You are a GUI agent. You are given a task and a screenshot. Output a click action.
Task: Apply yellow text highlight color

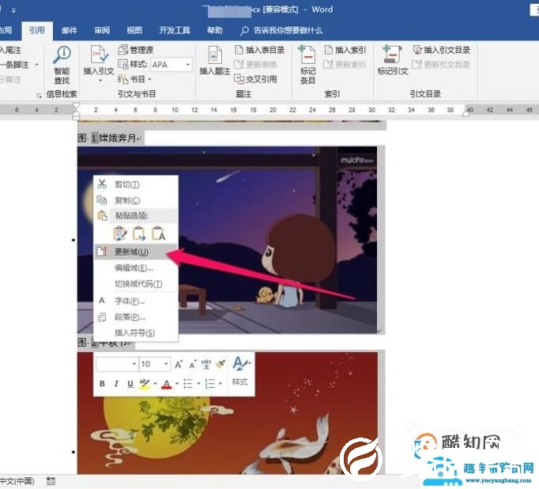pos(145,383)
